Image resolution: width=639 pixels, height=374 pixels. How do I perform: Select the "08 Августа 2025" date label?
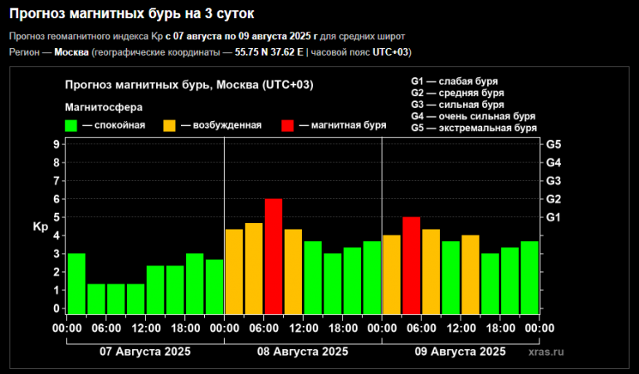tap(302, 351)
